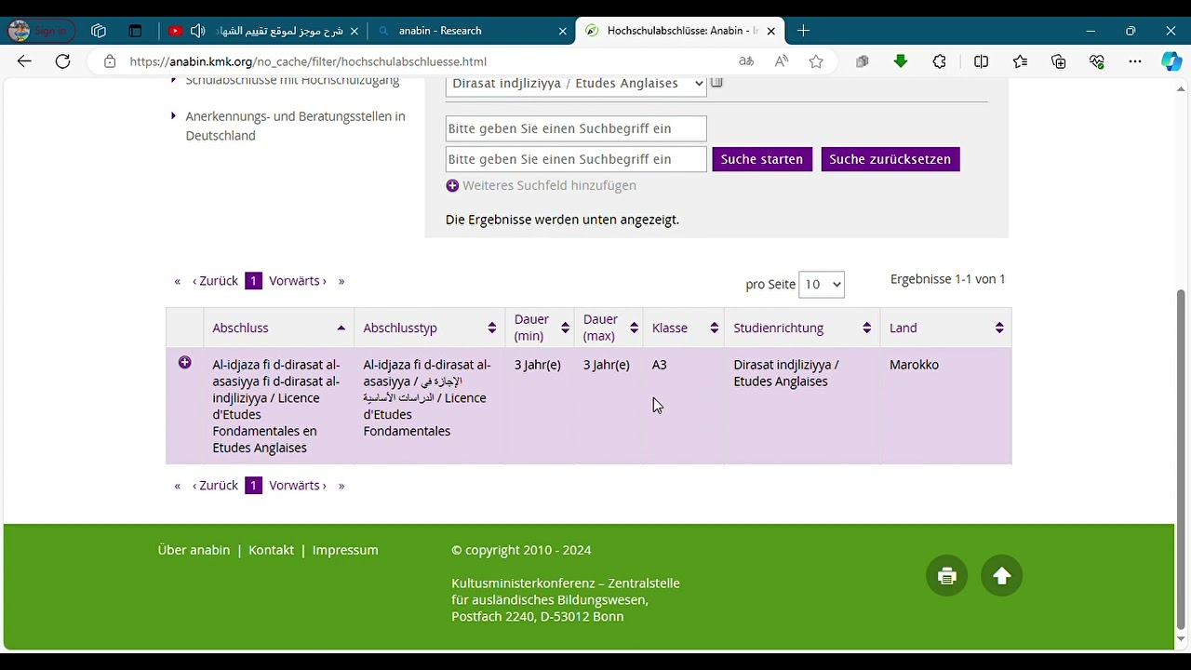The image size is (1191, 670).
Task: Reload the page with refresh icon
Action: [62, 61]
